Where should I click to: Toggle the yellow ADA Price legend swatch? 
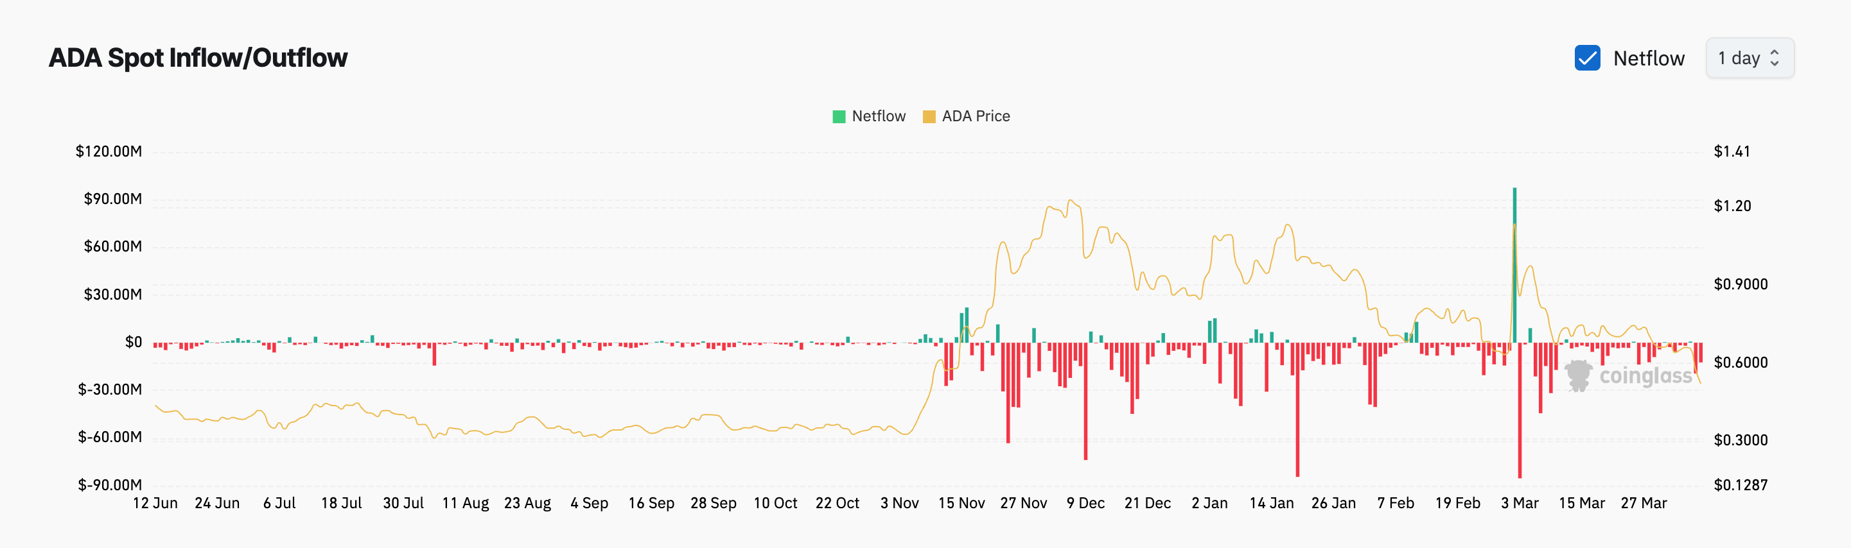(928, 116)
